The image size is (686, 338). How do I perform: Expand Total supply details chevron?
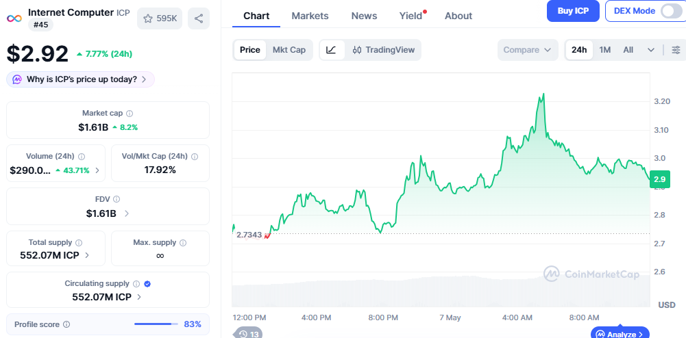87,255
